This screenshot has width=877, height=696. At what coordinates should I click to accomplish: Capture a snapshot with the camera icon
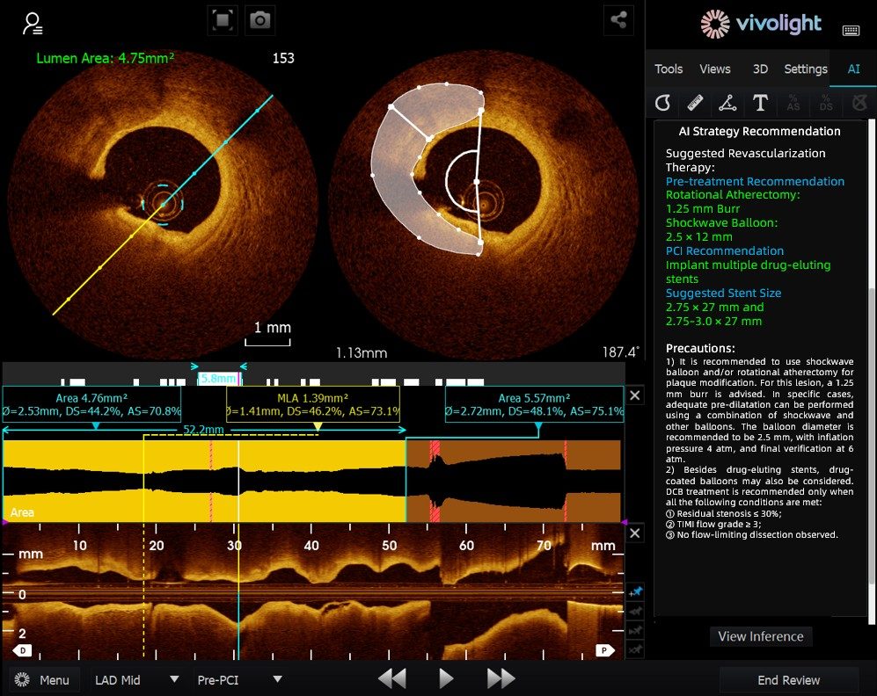259,21
